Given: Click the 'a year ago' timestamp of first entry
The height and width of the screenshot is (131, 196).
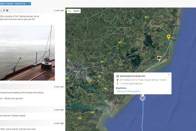Looking at the screenshot, I should (58, 10).
